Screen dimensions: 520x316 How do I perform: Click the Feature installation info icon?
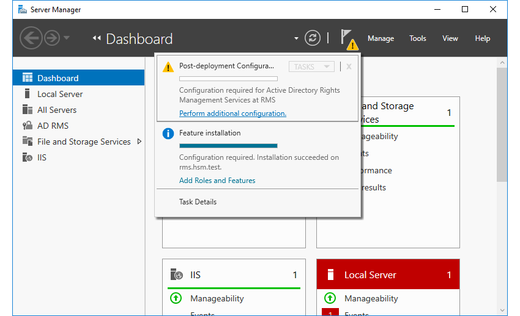(168, 134)
